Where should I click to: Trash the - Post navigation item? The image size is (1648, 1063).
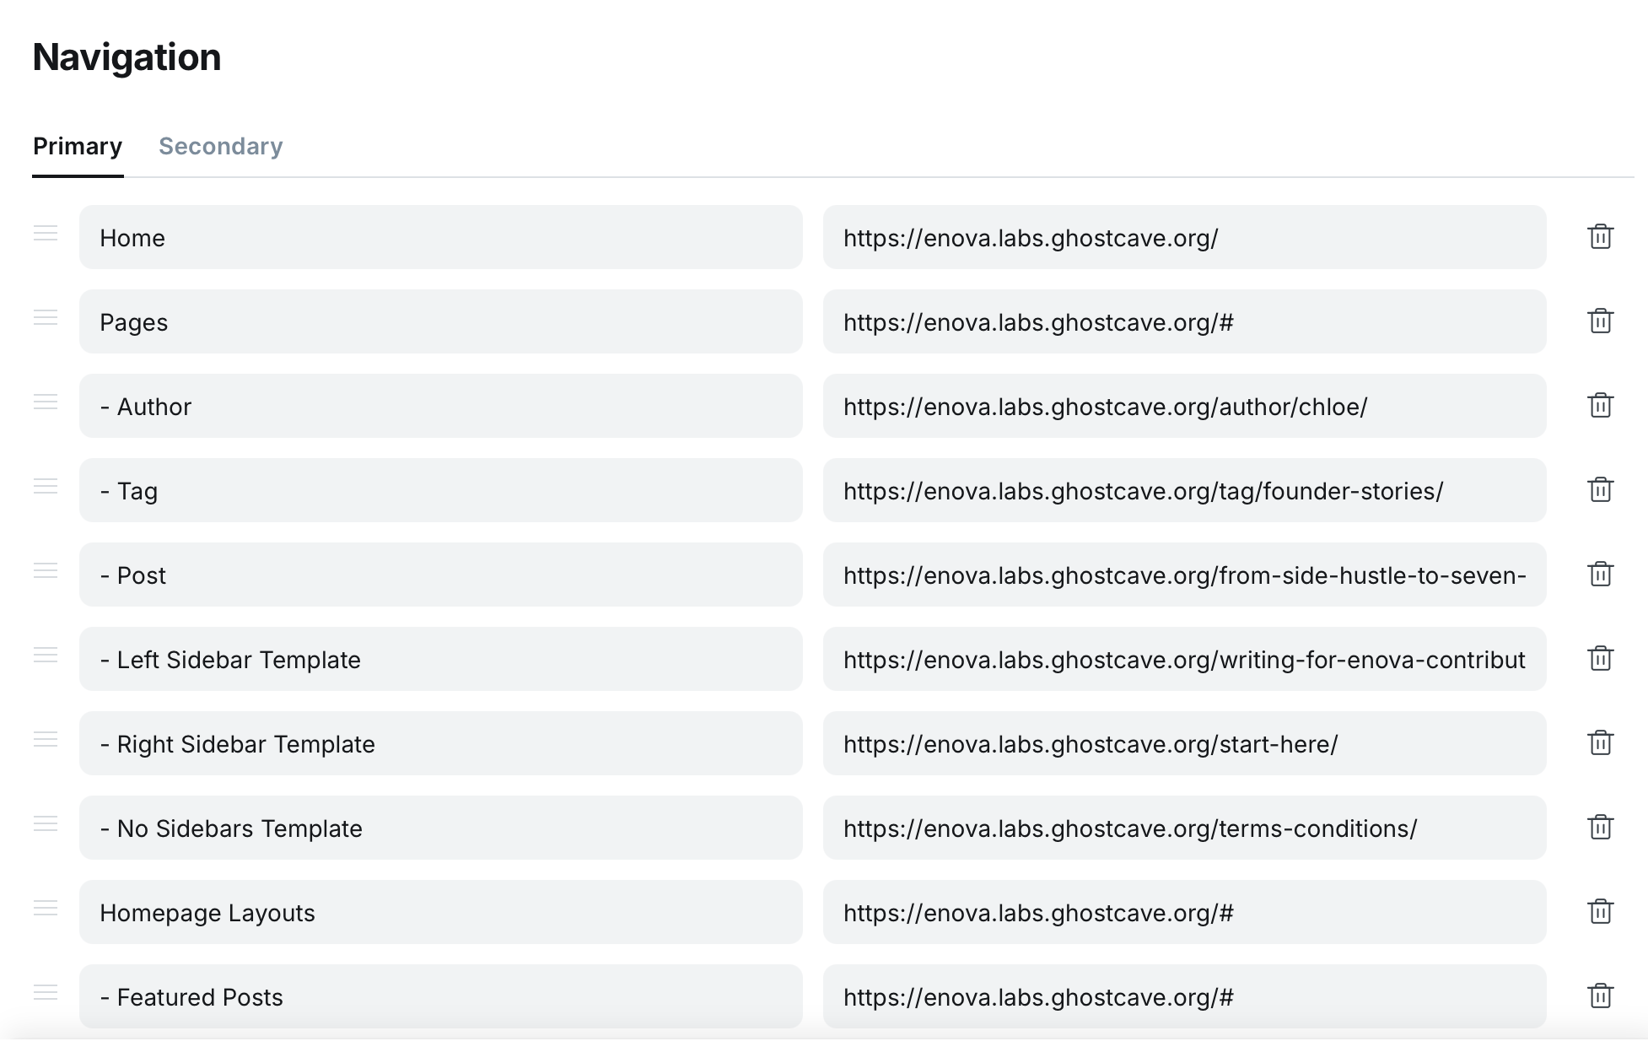click(x=1600, y=575)
